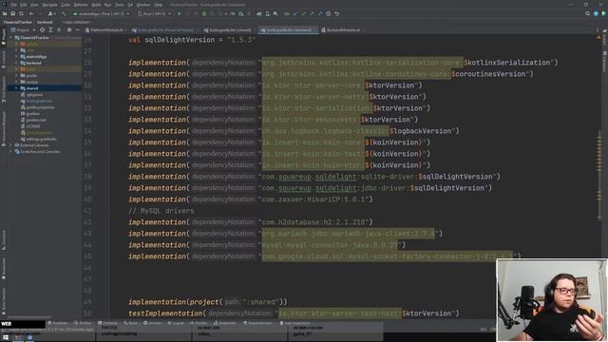Click the Debug bug icon in toolbar
The height and width of the screenshot is (342, 608).
pos(204,13)
